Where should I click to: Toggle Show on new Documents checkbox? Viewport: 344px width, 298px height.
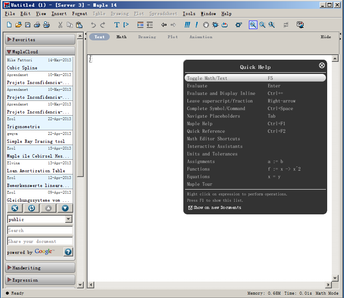click(x=190, y=208)
